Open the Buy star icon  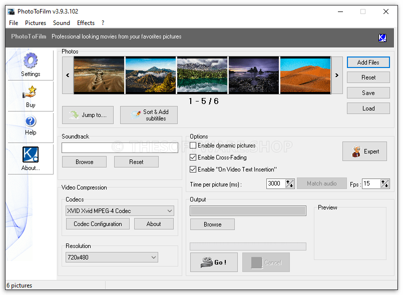[31, 96]
